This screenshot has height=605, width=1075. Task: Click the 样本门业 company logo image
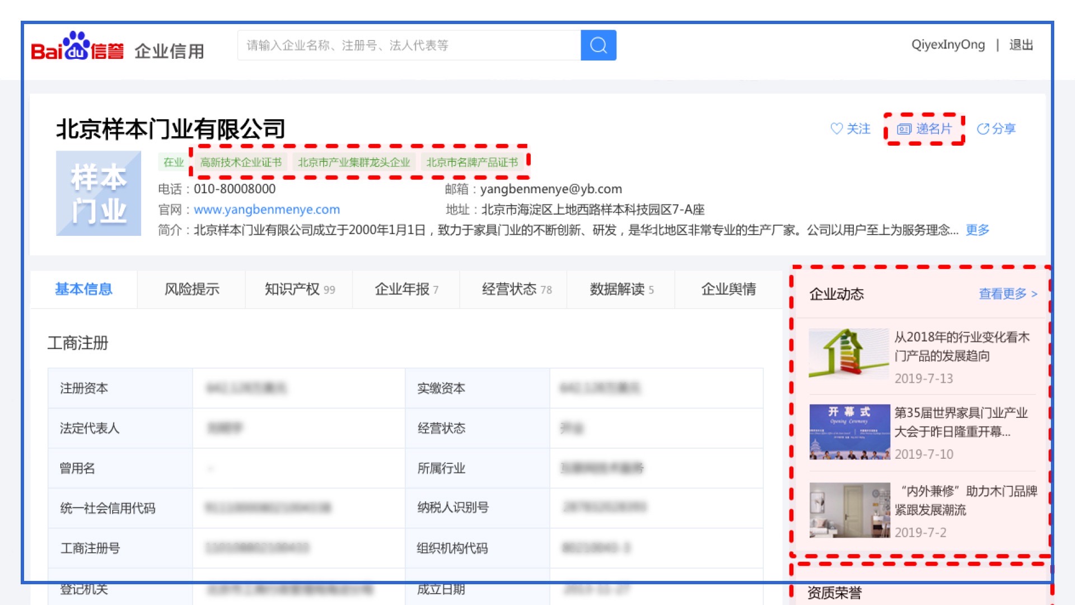click(98, 193)
